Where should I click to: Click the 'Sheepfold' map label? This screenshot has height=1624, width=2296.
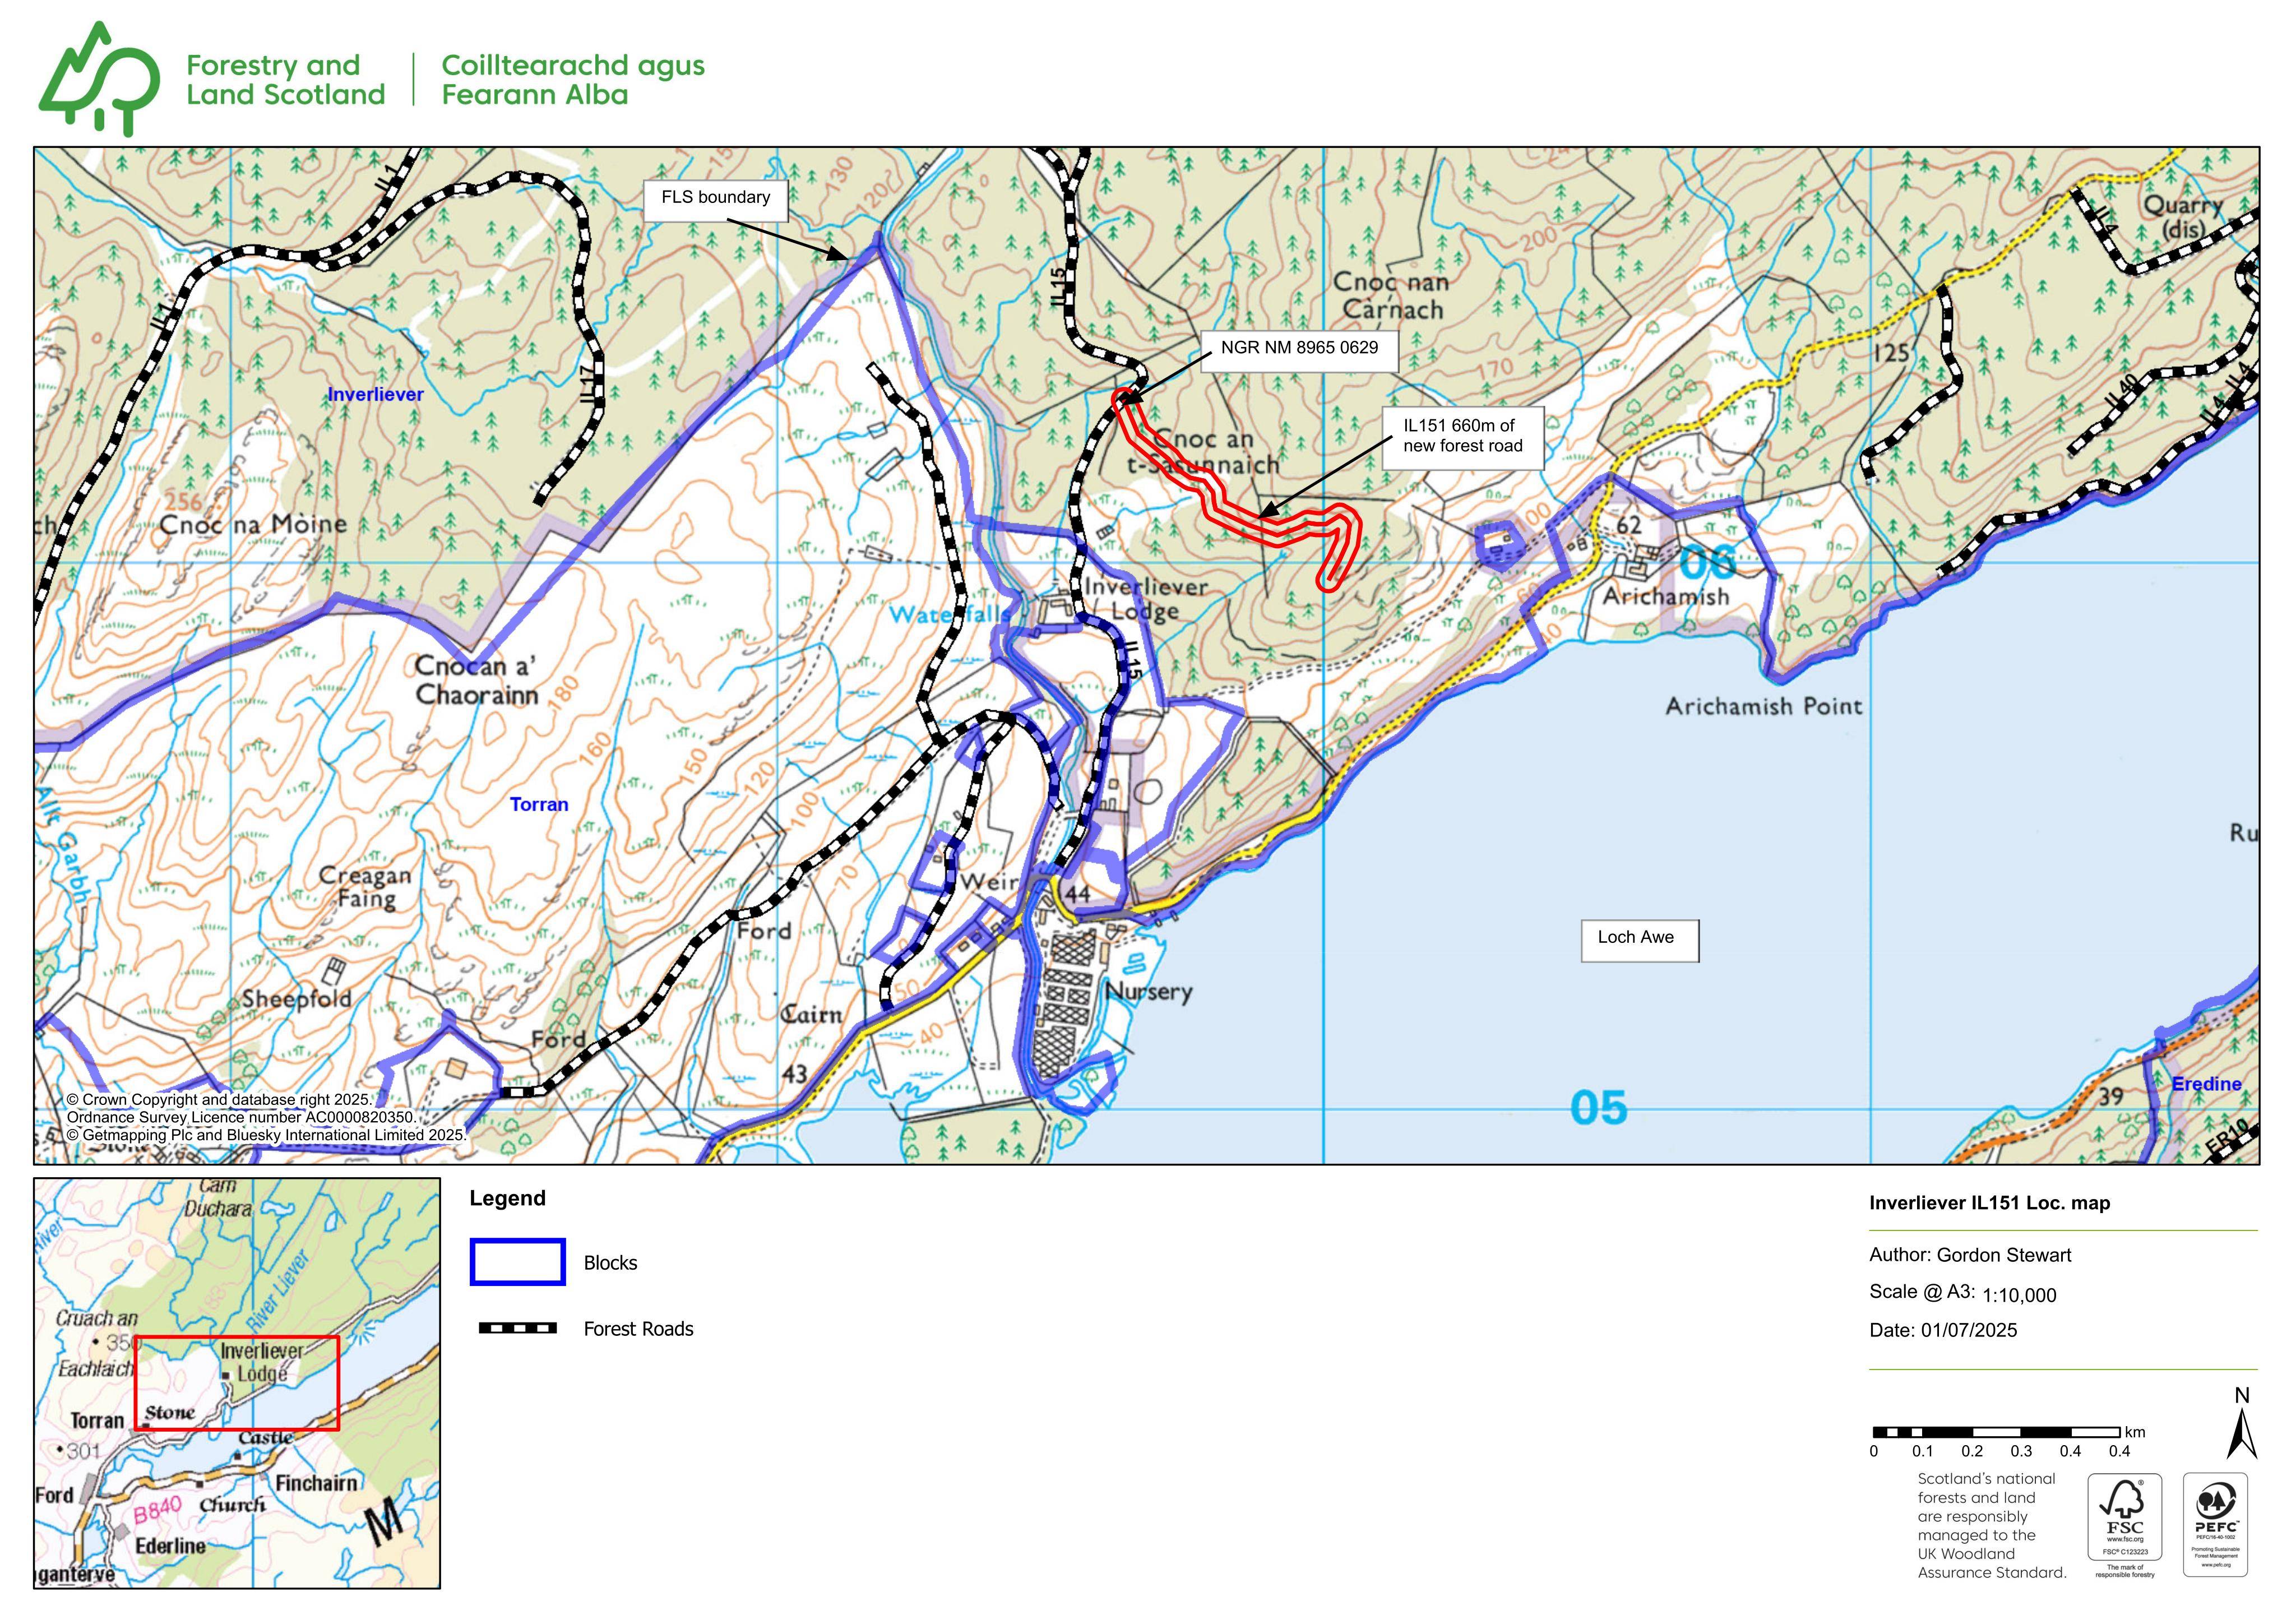click(296, 999)
